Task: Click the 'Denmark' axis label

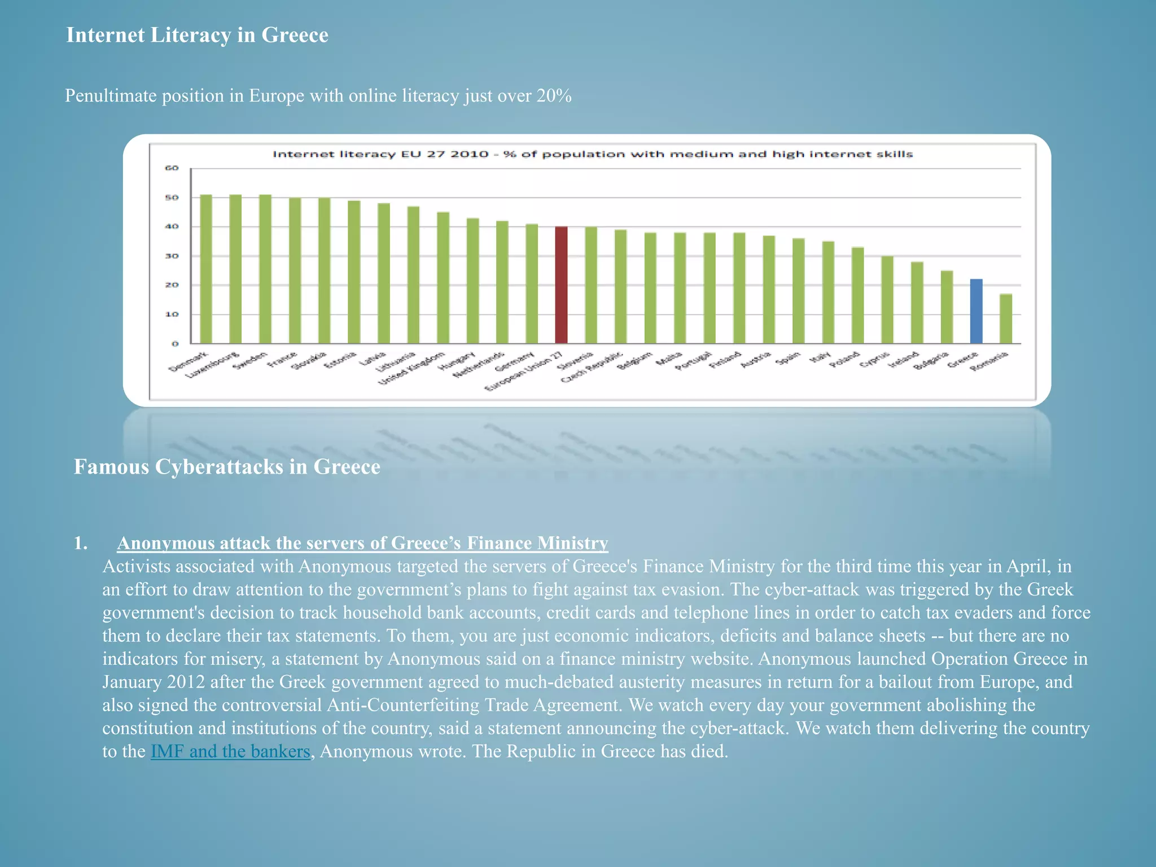Action: coord(189,362)
